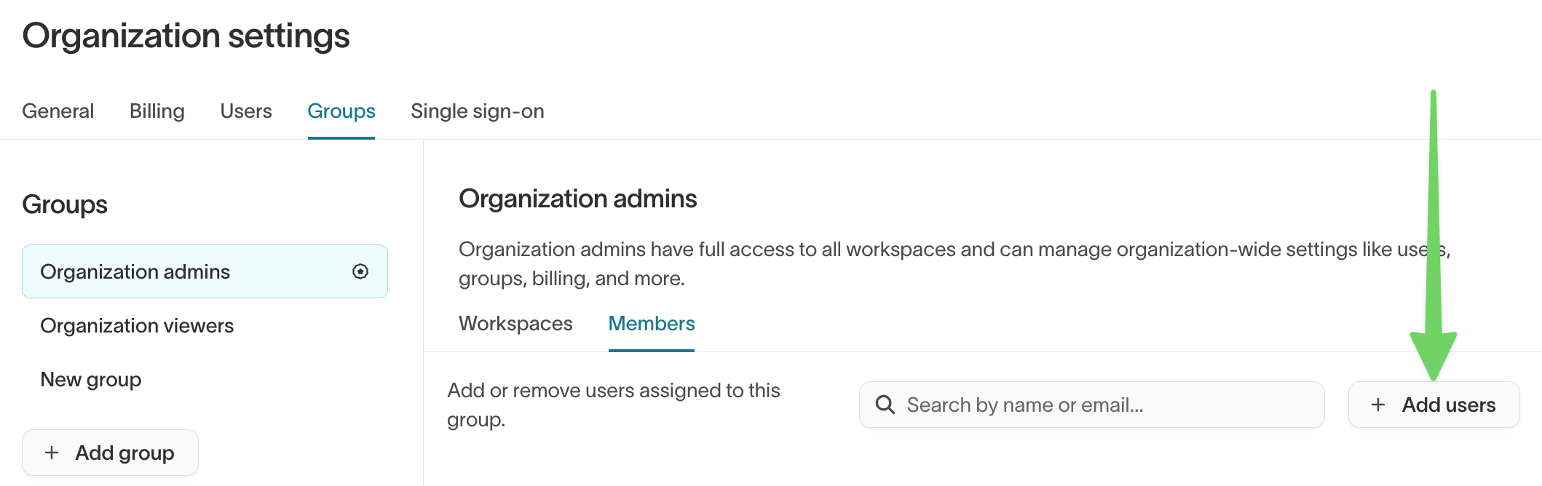Screen dimensions: 1542x486
Task: Click the magnifying glass in the search field
Action: coord(886,404)
